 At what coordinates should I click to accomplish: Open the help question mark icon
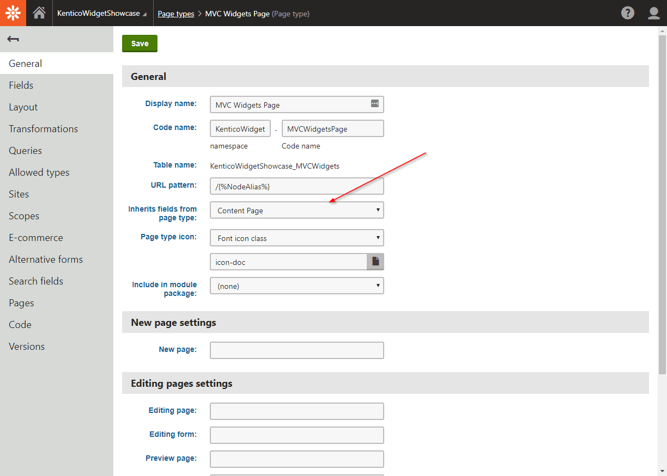628,13
